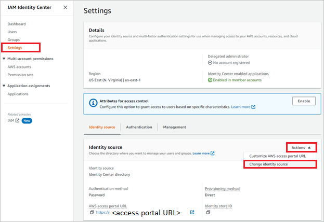Open Learn more link in Attributes banner
Viewport: 324px width, 222px height.
point(241,107)
